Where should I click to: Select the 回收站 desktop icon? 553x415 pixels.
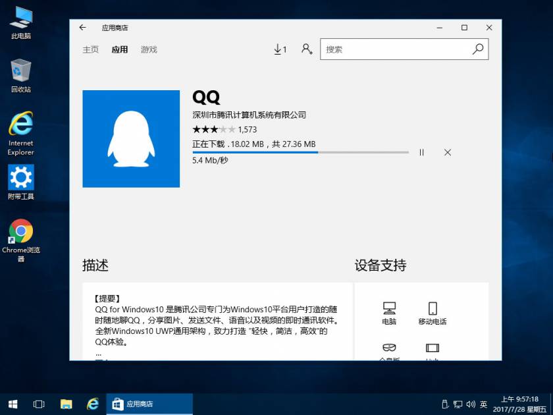[x=21, y=76]
